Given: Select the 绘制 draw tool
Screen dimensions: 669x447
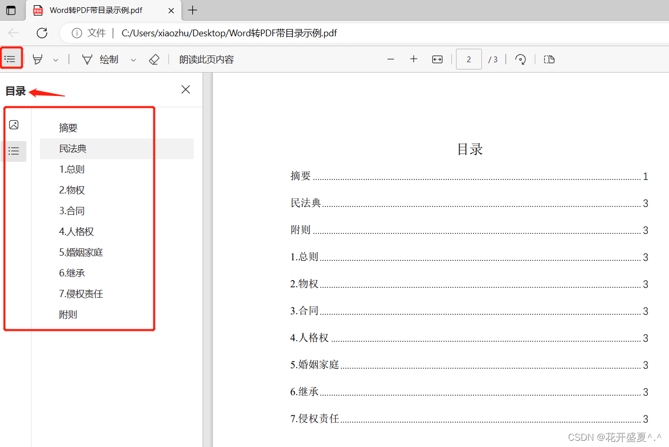Looking at the screenshot, I should [x=101, y=60].
